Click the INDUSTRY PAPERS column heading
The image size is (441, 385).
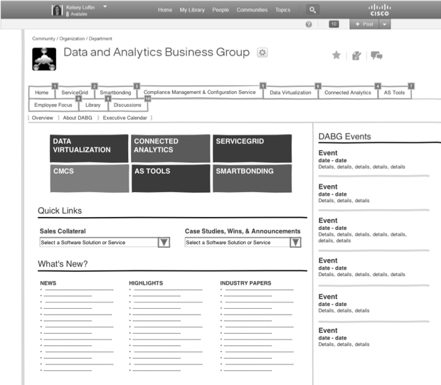pos(245,283)
